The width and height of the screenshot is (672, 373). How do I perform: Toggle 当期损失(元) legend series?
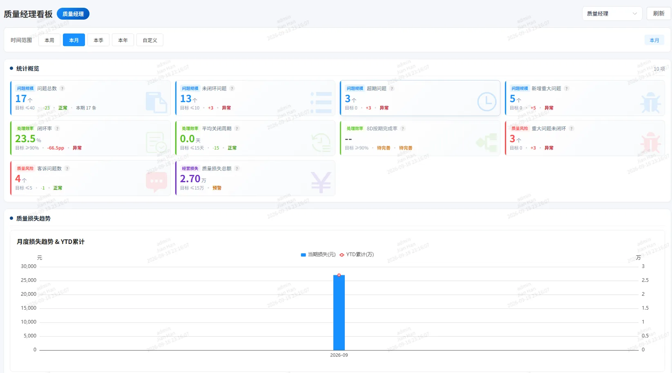318,255
